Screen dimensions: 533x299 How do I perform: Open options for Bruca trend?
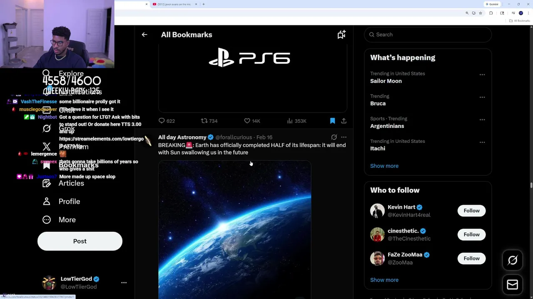482,97
